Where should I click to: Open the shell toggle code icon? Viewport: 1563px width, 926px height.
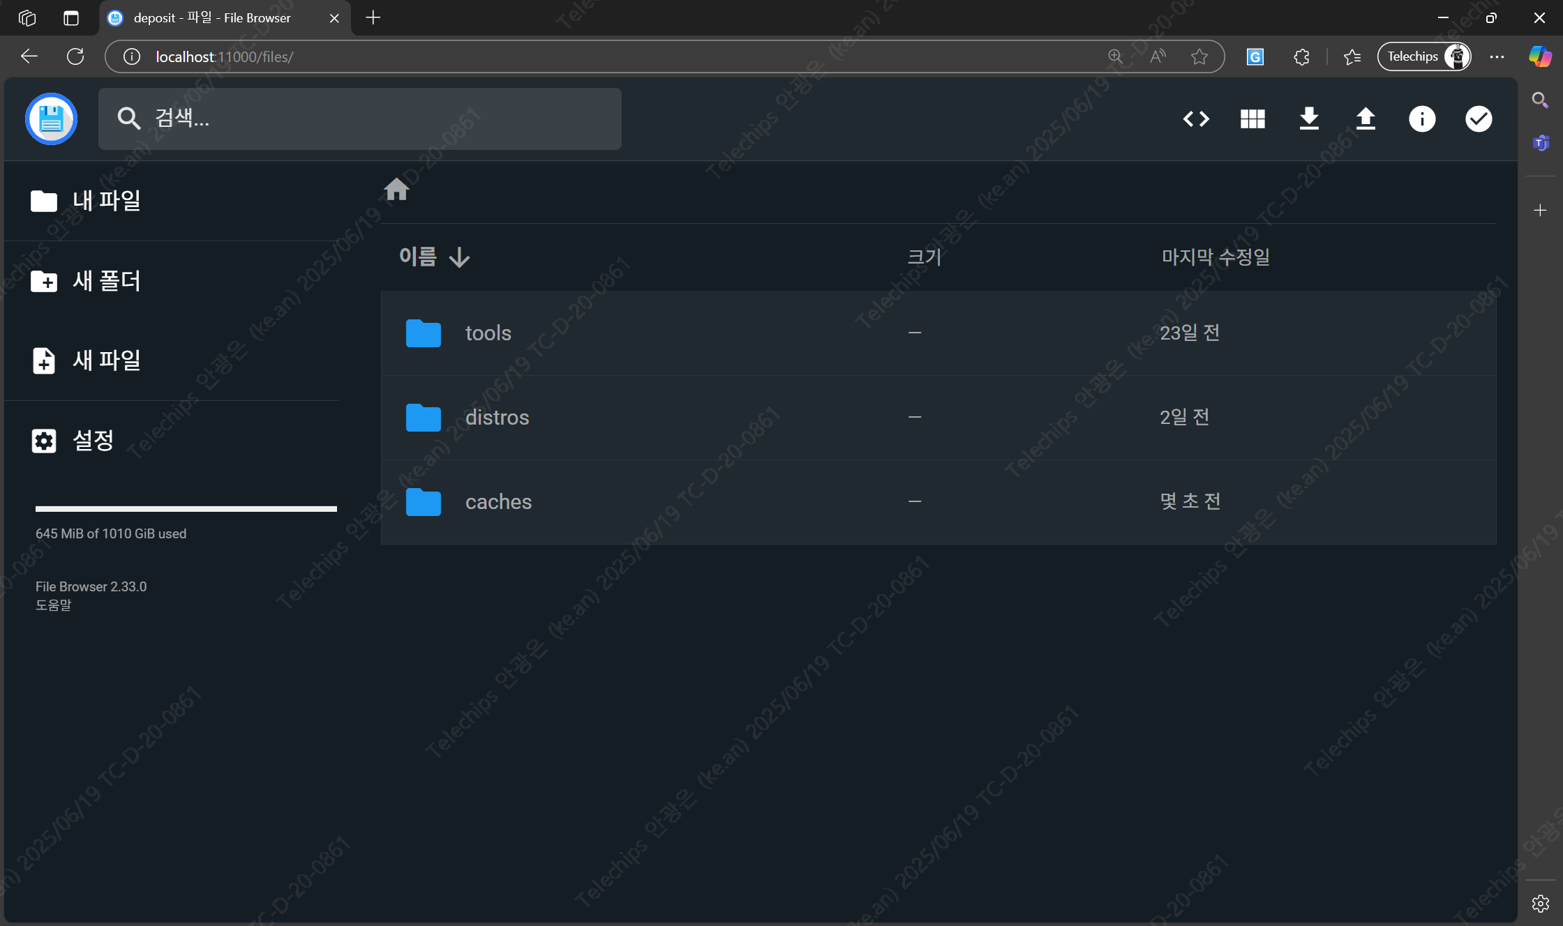[x=1196, y=119]
